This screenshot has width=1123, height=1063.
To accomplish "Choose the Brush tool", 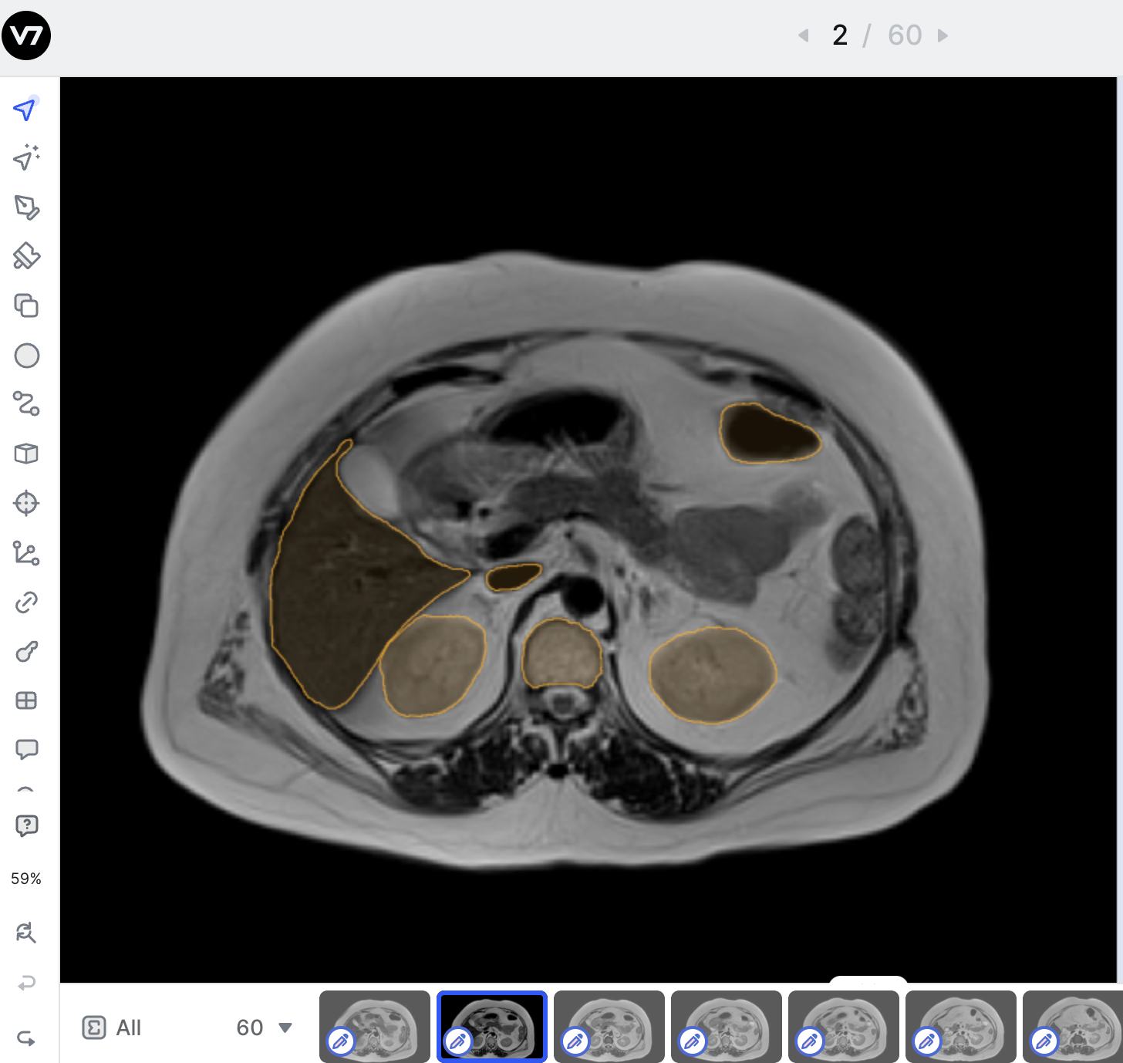I will [26, 256].
